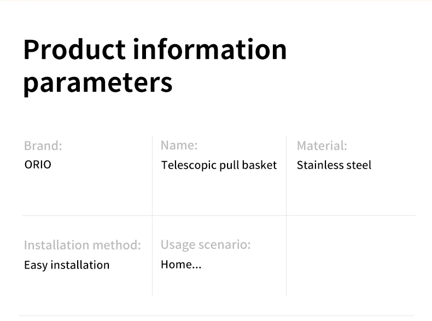Viewport: 432px width, 321px height.
Task: Click the word 'Product' in title
Action: (74, 49)
